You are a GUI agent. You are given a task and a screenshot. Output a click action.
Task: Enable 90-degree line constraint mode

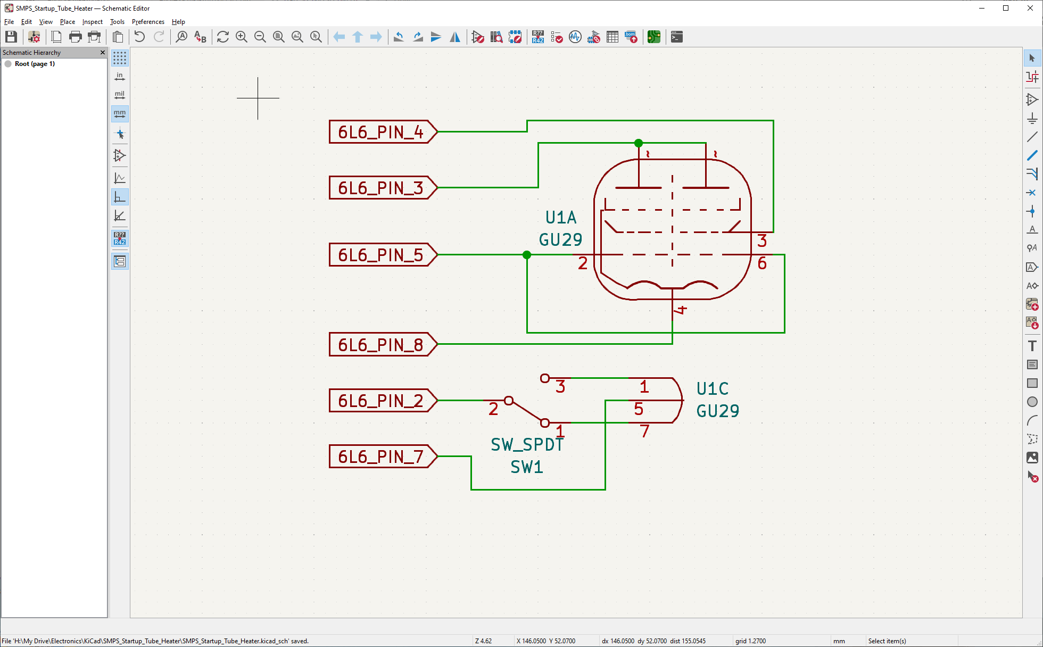point(120,197)
